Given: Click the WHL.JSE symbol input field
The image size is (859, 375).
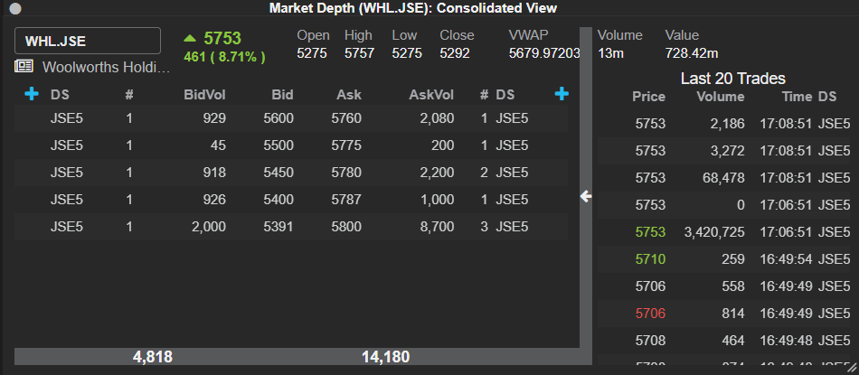Looking at the screenshot, I should pyautogui.click(x=88, y=41).
